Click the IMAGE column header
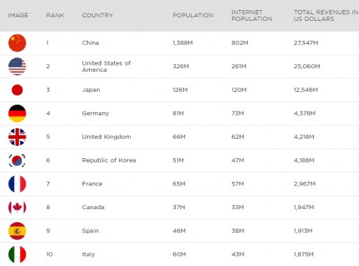The width and height of the screenshot is (359, 266). 18,15
